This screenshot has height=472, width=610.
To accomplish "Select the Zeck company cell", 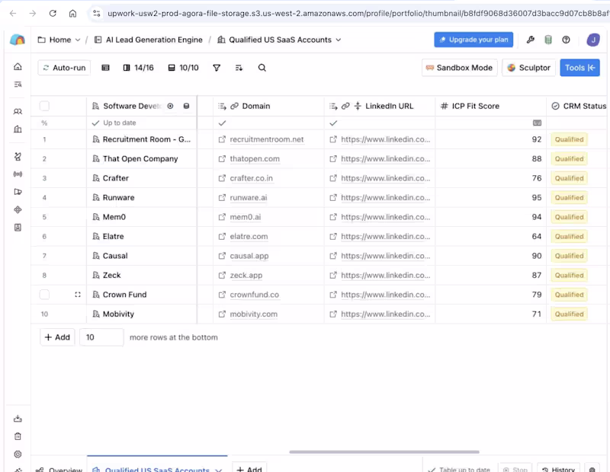I will [x=142, y=275].
